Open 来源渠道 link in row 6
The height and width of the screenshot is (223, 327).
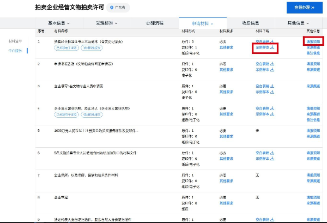[313, 159]
